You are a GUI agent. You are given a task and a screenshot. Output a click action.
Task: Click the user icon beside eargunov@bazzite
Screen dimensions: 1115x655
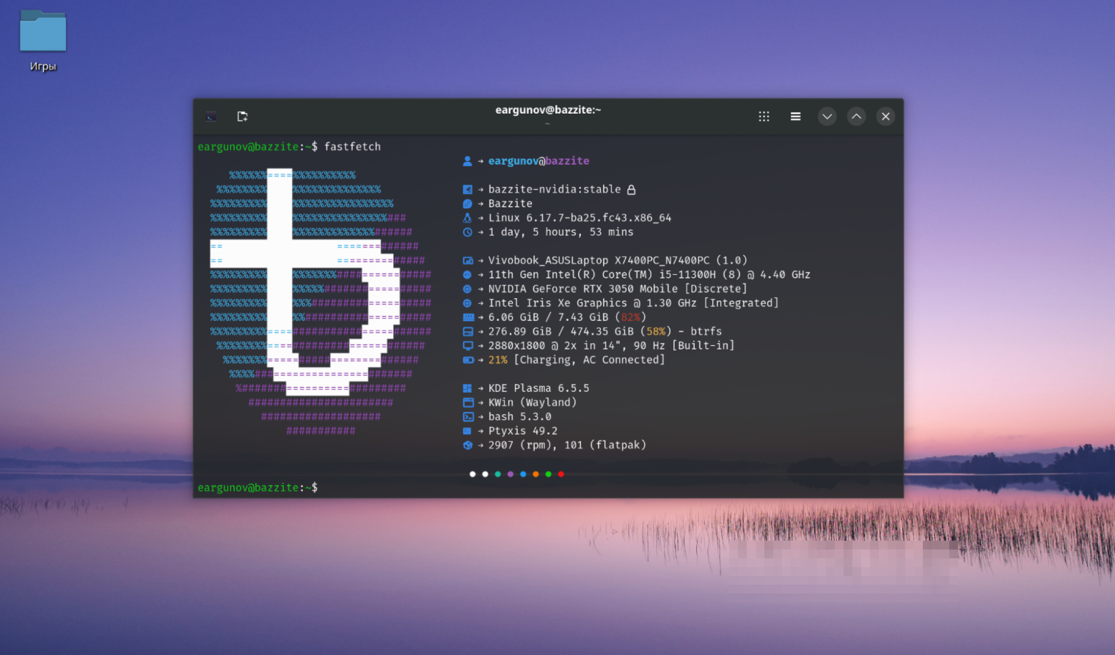click(468, 160)
